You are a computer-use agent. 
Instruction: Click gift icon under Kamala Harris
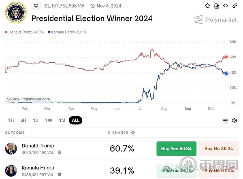click(x=60, y=174)
